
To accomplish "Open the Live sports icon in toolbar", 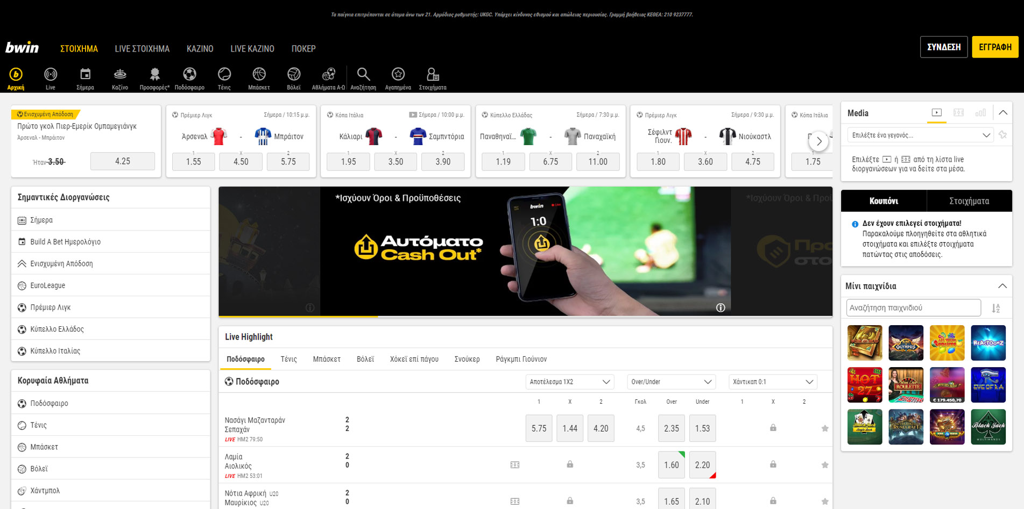I will point(51,78).
